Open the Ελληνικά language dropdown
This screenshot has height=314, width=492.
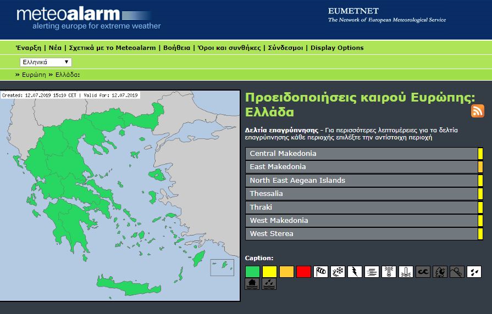click(x=46, y=62)
